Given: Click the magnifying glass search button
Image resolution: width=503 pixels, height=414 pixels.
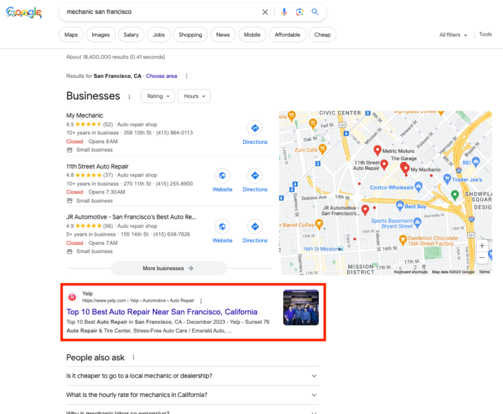Looking at the screenshot, I should pos(315,12).
